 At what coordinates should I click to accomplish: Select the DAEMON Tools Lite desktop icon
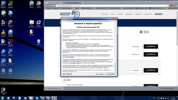click(11, 33)
